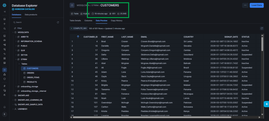Expand the INFORMATION_SCHEMA schema
The width and height of the screenshot is (269, 121).
point(16,41)
